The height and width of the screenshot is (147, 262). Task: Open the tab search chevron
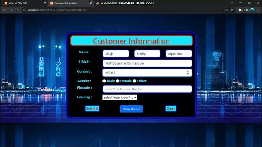pyautogui.click(x=232, y=3)
